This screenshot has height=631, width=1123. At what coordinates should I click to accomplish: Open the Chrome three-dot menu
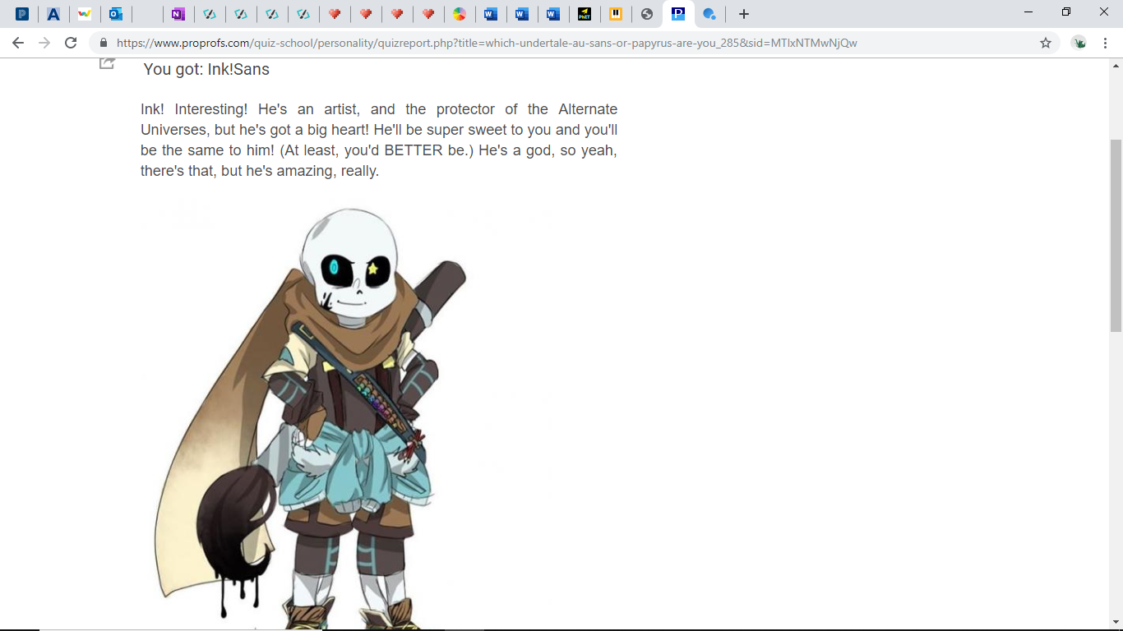[1106, 43]
